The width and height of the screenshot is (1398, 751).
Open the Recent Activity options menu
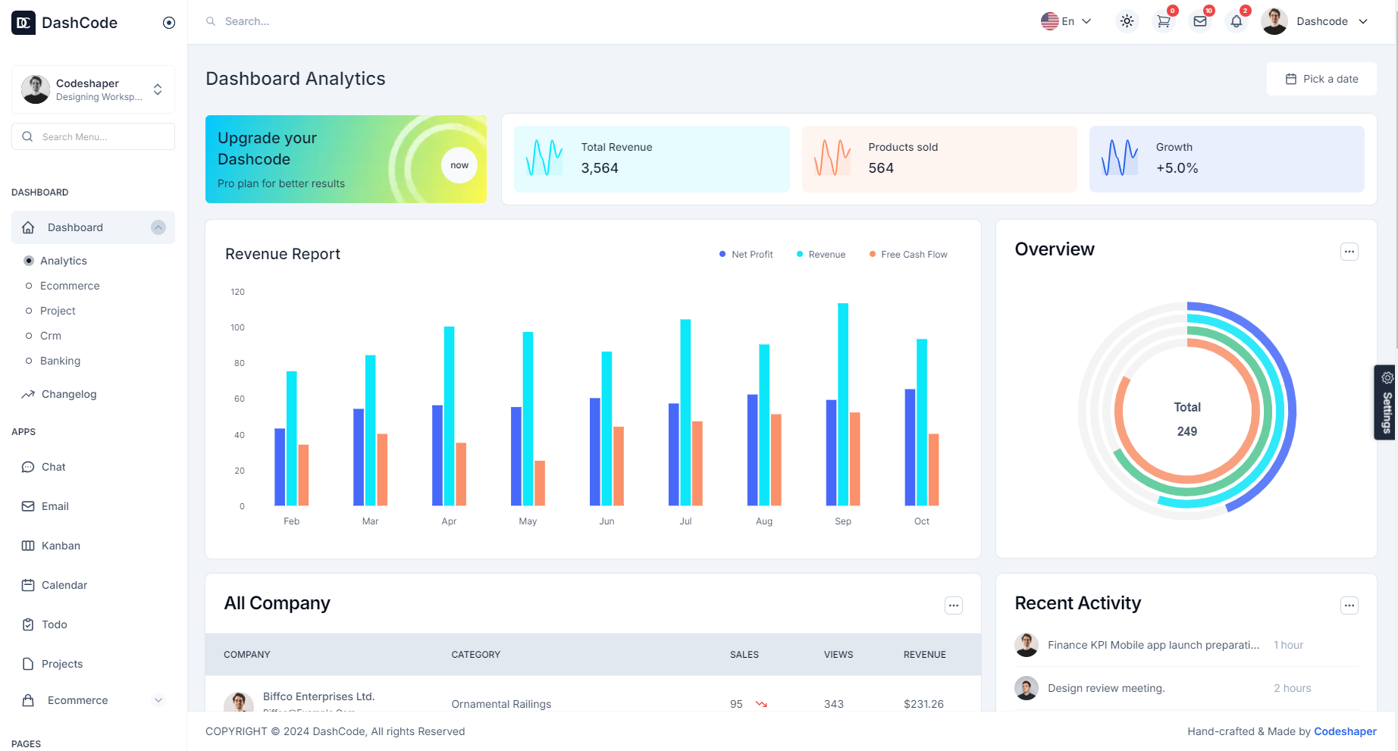tap(1349, 605)
